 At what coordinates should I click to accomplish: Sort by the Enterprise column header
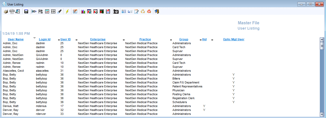[98, 39]
